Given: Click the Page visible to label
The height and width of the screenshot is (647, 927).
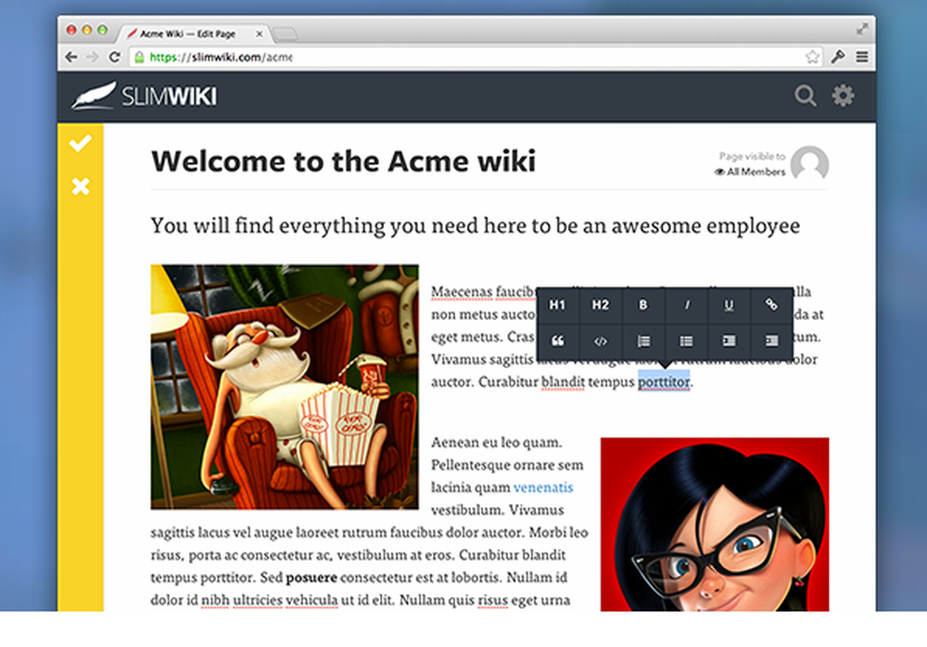Looking at the screenshot, I should (752, 156).
